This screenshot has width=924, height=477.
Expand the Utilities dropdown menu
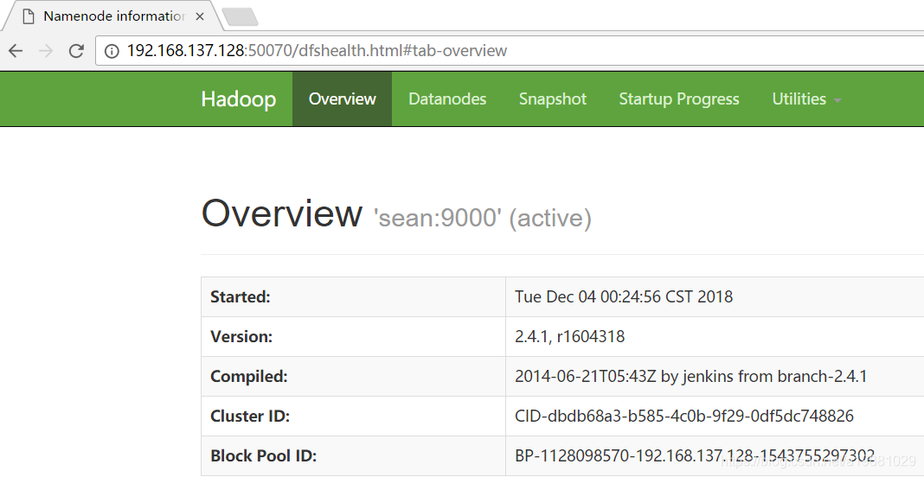806,99
